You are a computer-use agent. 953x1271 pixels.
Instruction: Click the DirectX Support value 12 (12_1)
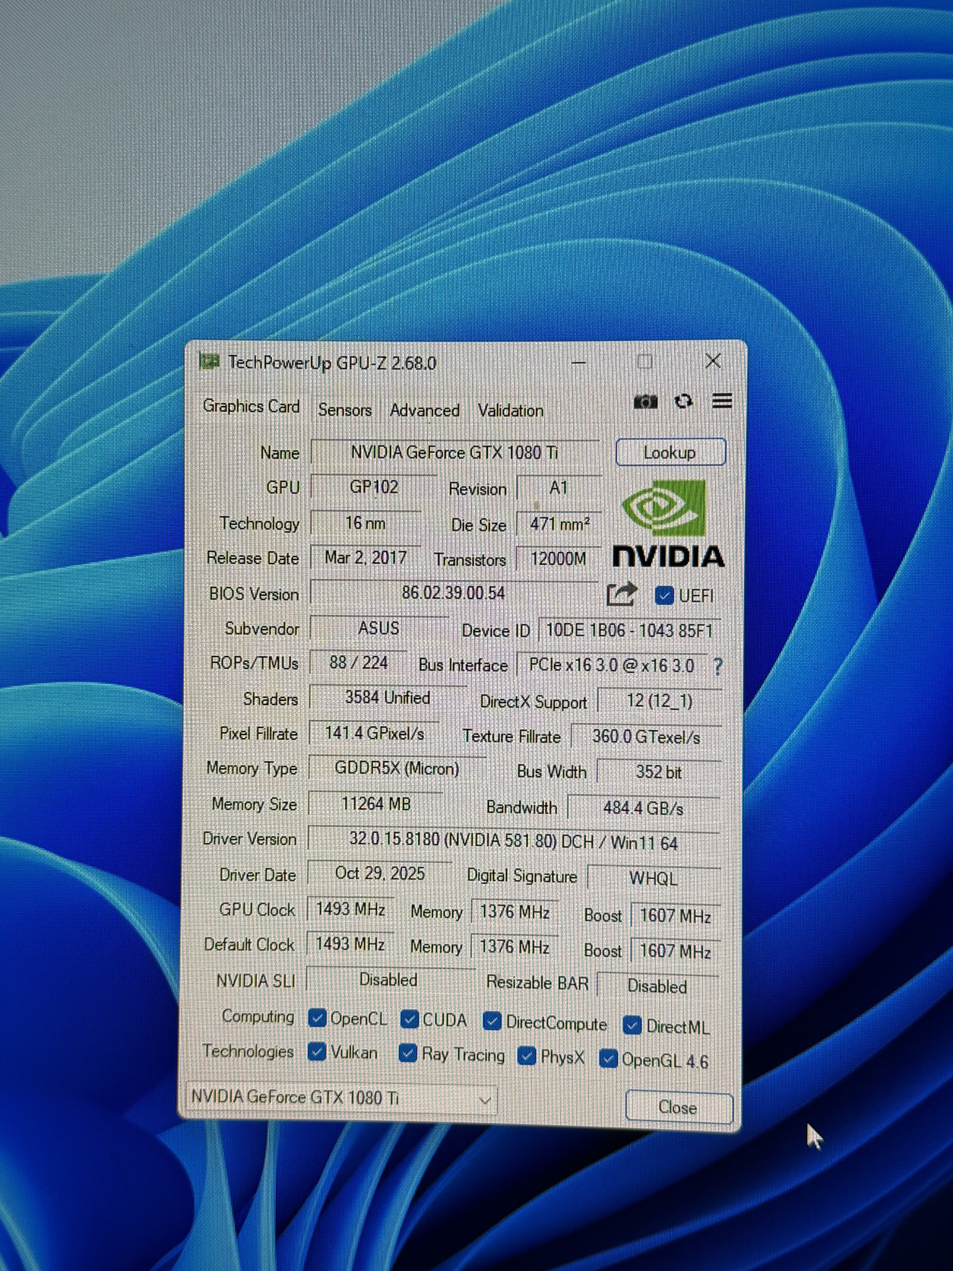click(659, 701)
